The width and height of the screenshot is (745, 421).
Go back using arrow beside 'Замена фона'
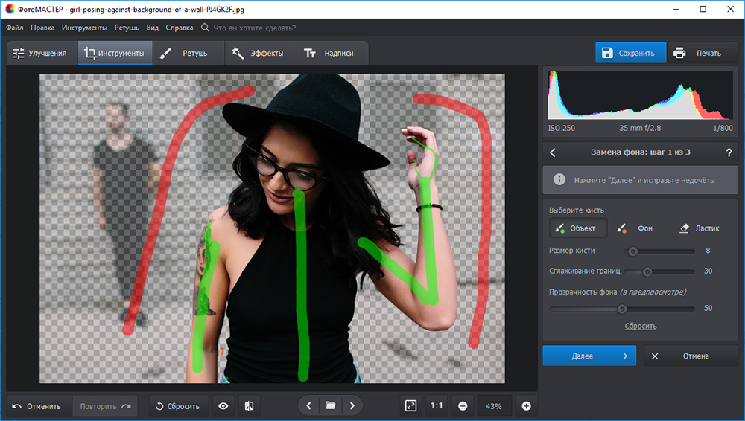pos(553,152)
